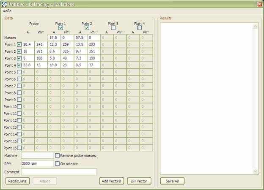Select Point 4 Plain 2 amplitude 8.5
This screenshot has height=190, width=264.
(80, 65)
